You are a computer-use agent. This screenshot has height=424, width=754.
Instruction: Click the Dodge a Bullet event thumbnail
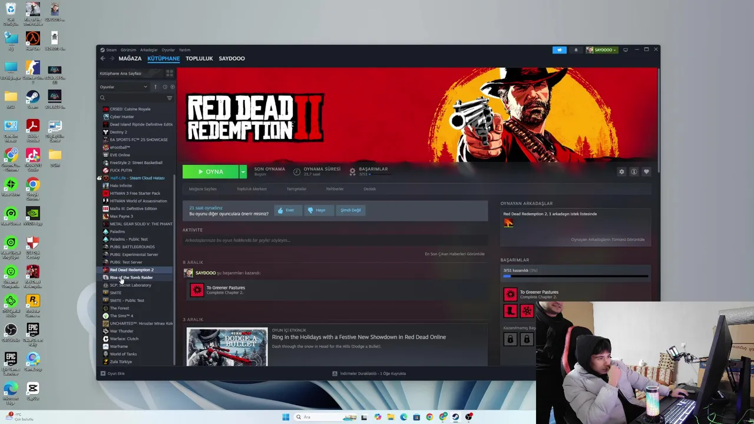[x=227, y=347]
